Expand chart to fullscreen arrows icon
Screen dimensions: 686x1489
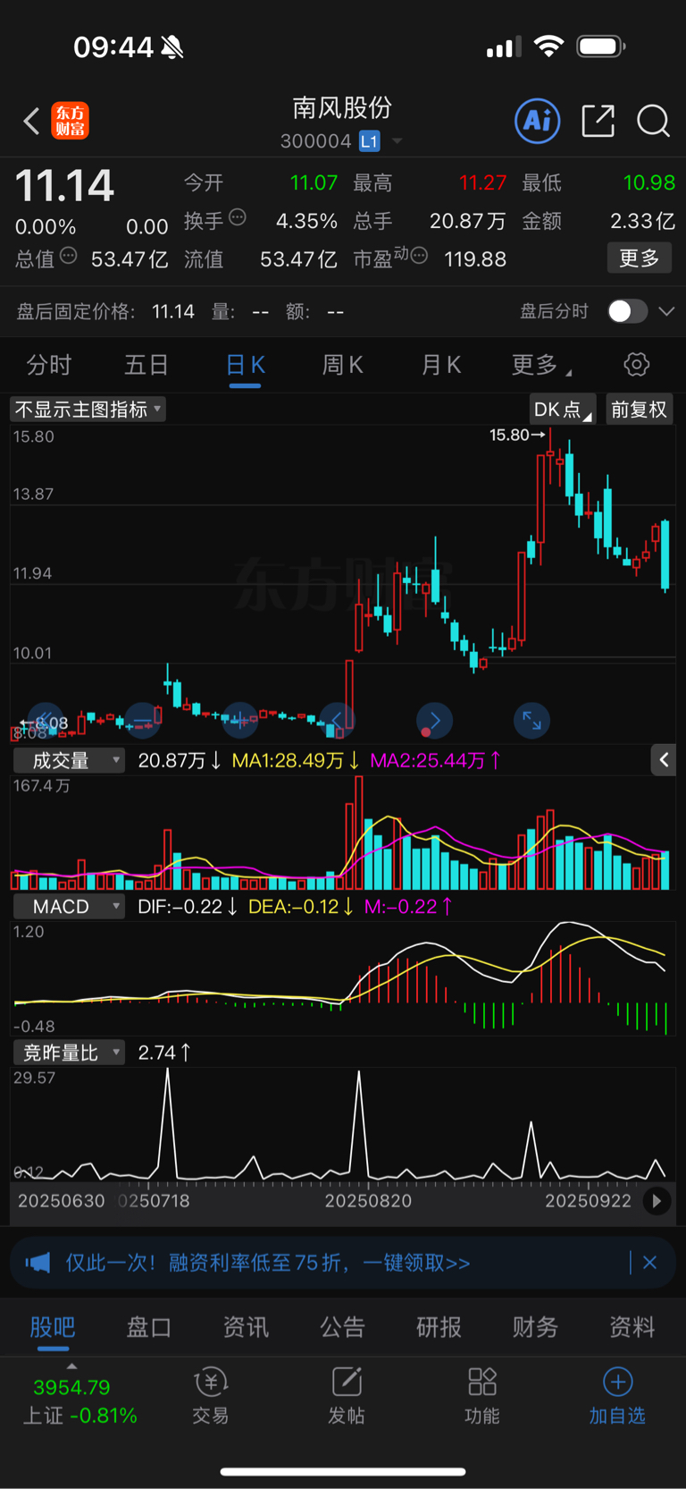tap(532, 720)
